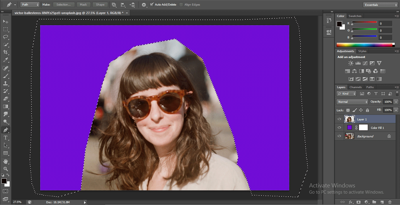The width and height of the screenshot is (400, 205).
Task: Hide Layer 1 visibility eye
Action: 339,119
